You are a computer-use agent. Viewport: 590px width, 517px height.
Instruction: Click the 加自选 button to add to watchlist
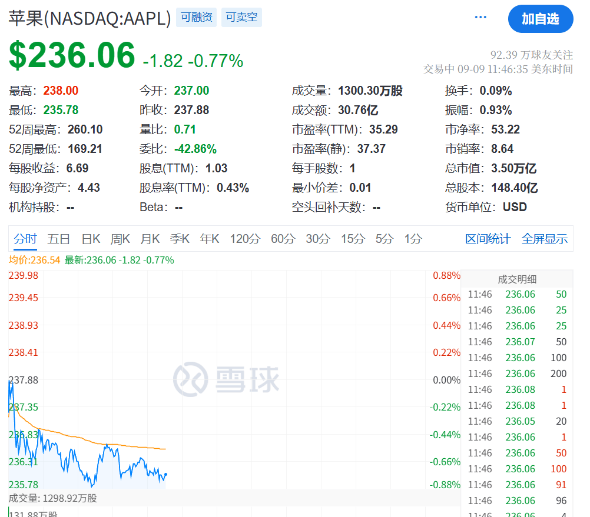coord(540,19)
